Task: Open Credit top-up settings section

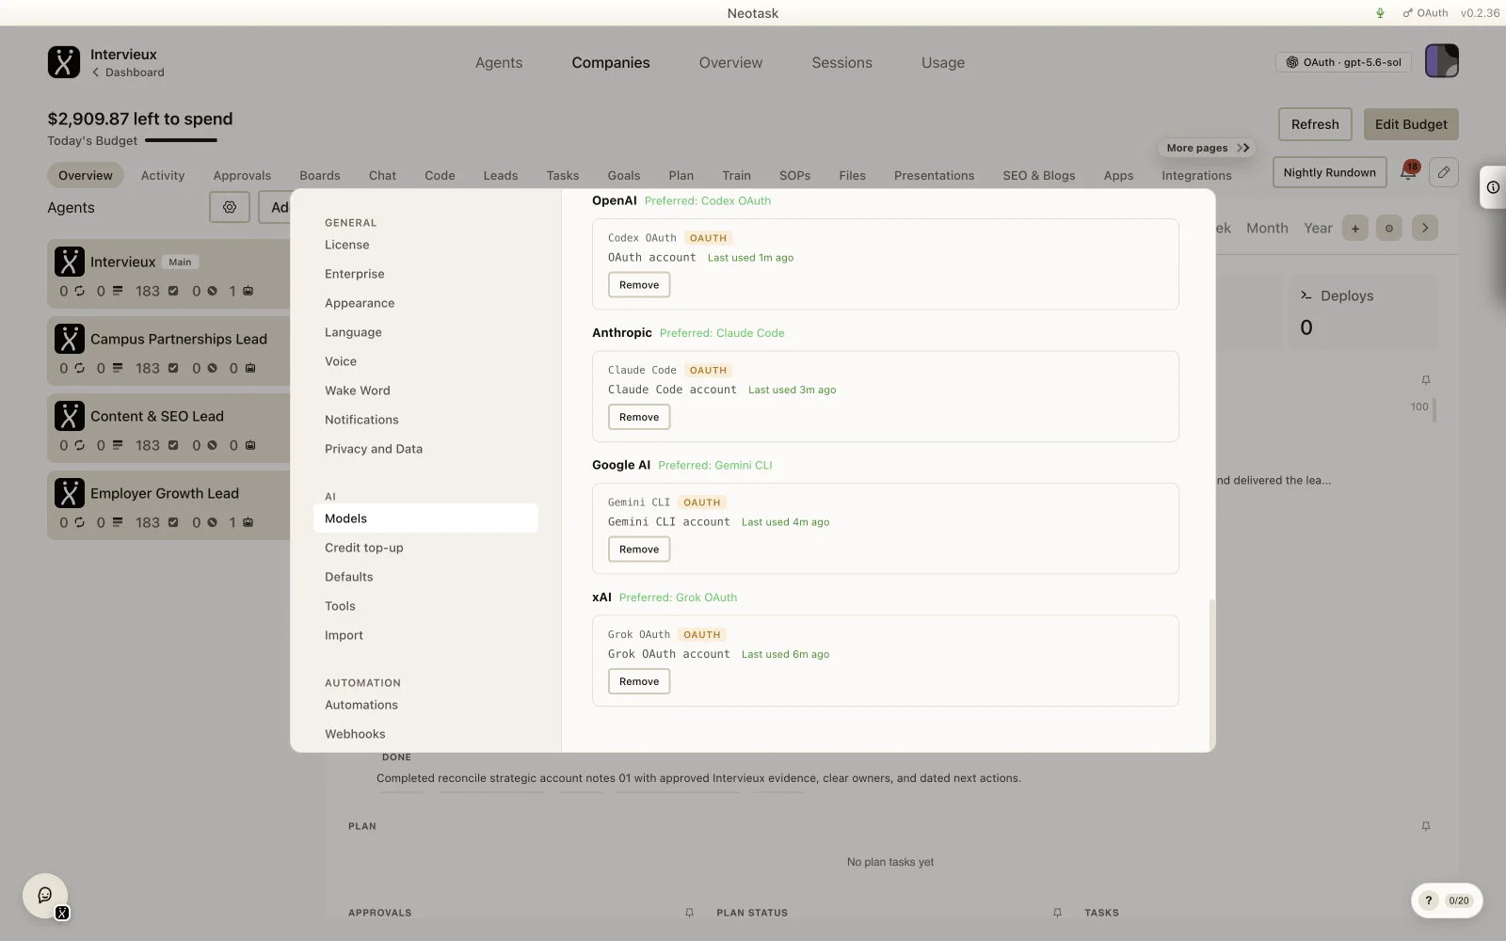Action: pyautogui.click(x=425, y=548)
